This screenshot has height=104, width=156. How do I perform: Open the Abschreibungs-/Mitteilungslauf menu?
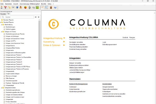pos(29,4)
